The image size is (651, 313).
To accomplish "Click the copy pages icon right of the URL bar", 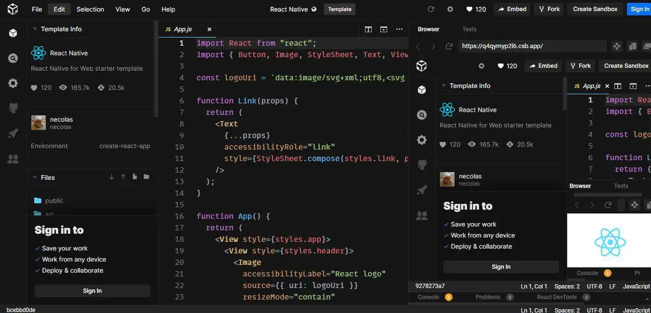I will tap(632, 46).
